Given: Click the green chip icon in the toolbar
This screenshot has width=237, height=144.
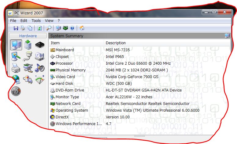Looking at the screenshot, I should 65,28.
